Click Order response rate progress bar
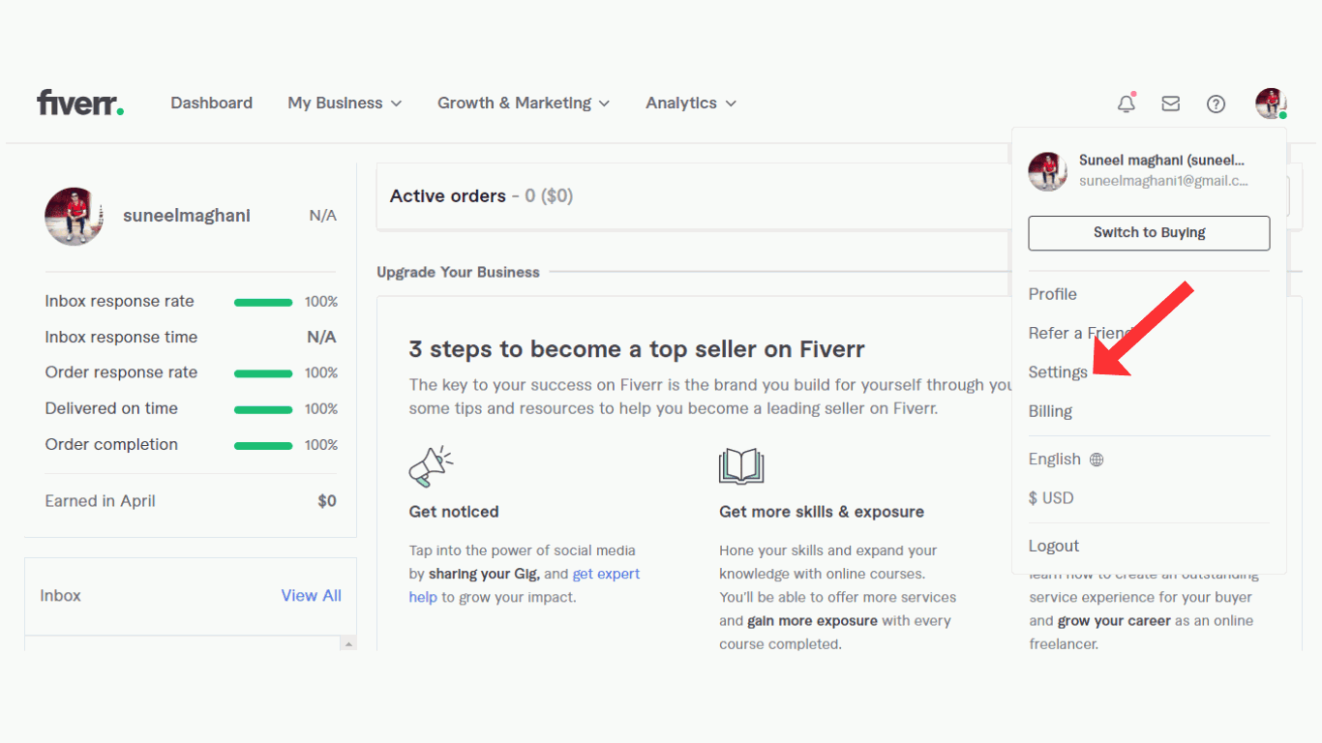Screen dimensions: 1322x743 pyautogui.click(x=263, y=373)
